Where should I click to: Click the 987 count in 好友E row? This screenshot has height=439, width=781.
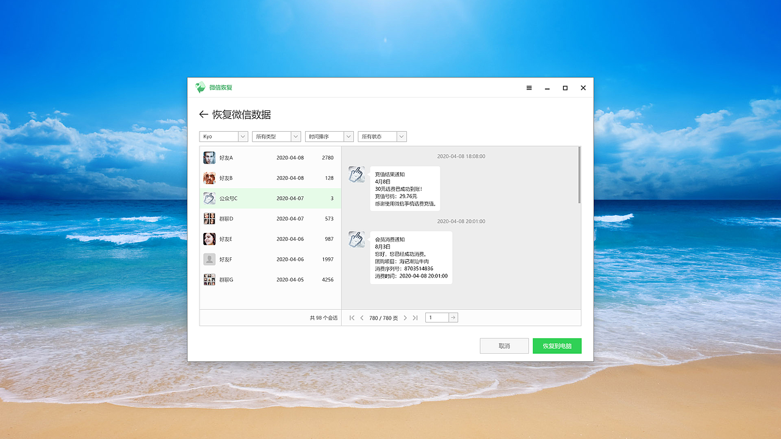point(329,239)
